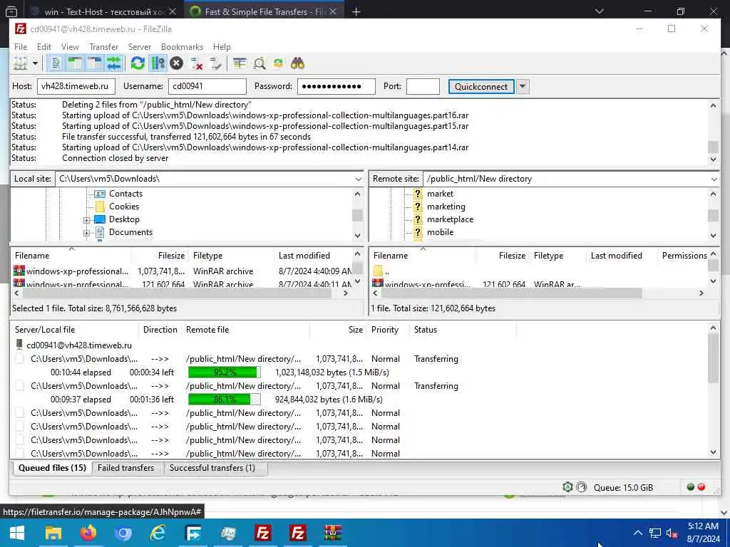Switch to Queued files (15) tab
This screenshot has height=547, width=730.
pyautogui.click(x=52, y=468)
